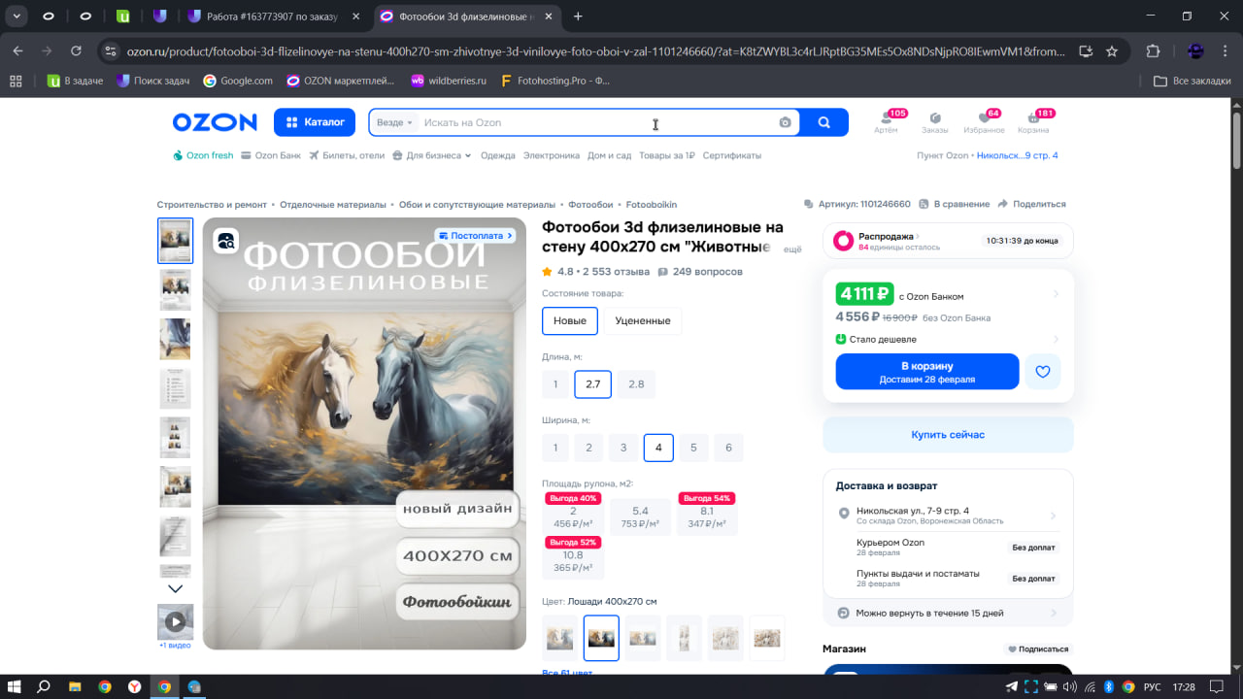The width and height of the screenshot is (1243, 699).
Task: Open the Артём profile icon
Action: [886, 122]
